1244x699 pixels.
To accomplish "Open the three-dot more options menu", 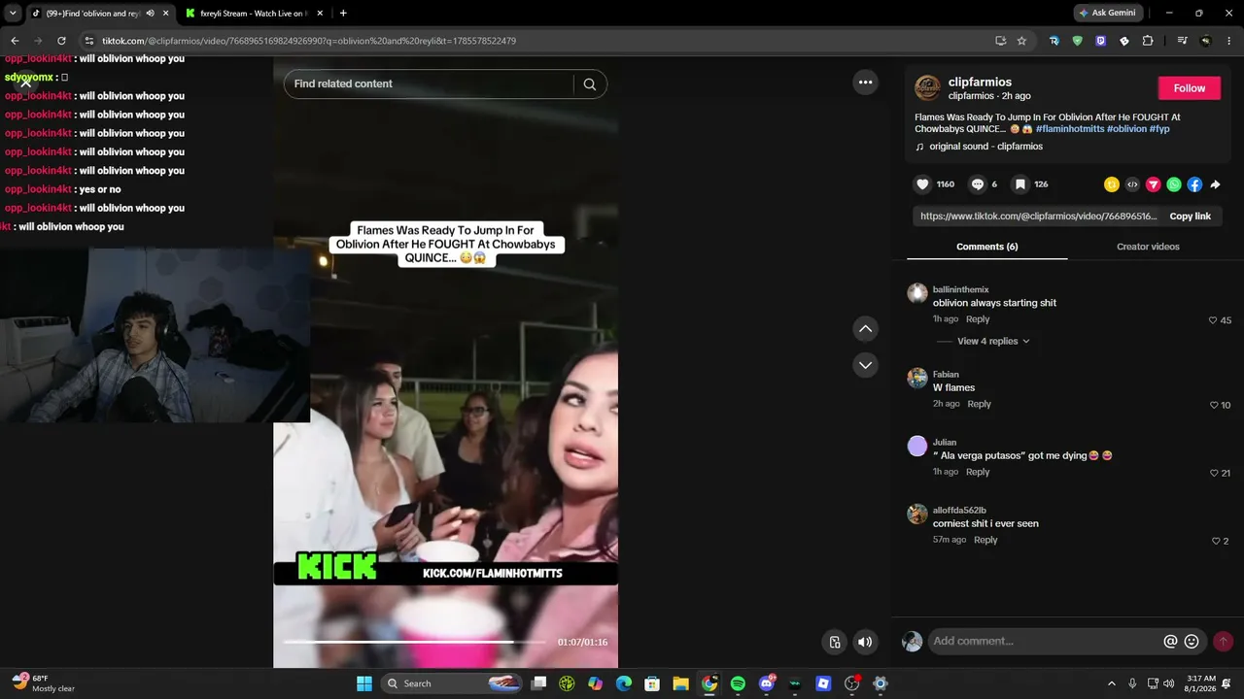I will (866, 83).
